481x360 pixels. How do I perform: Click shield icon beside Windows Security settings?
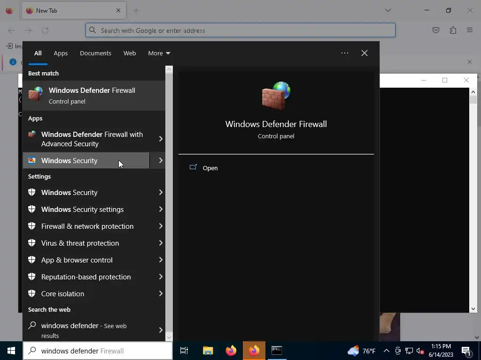pyautogui.click(x=32, y=209)
